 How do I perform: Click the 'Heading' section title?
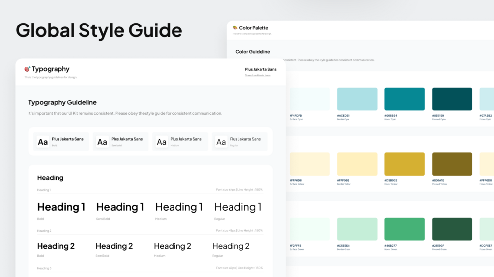(x=51, y=178)
